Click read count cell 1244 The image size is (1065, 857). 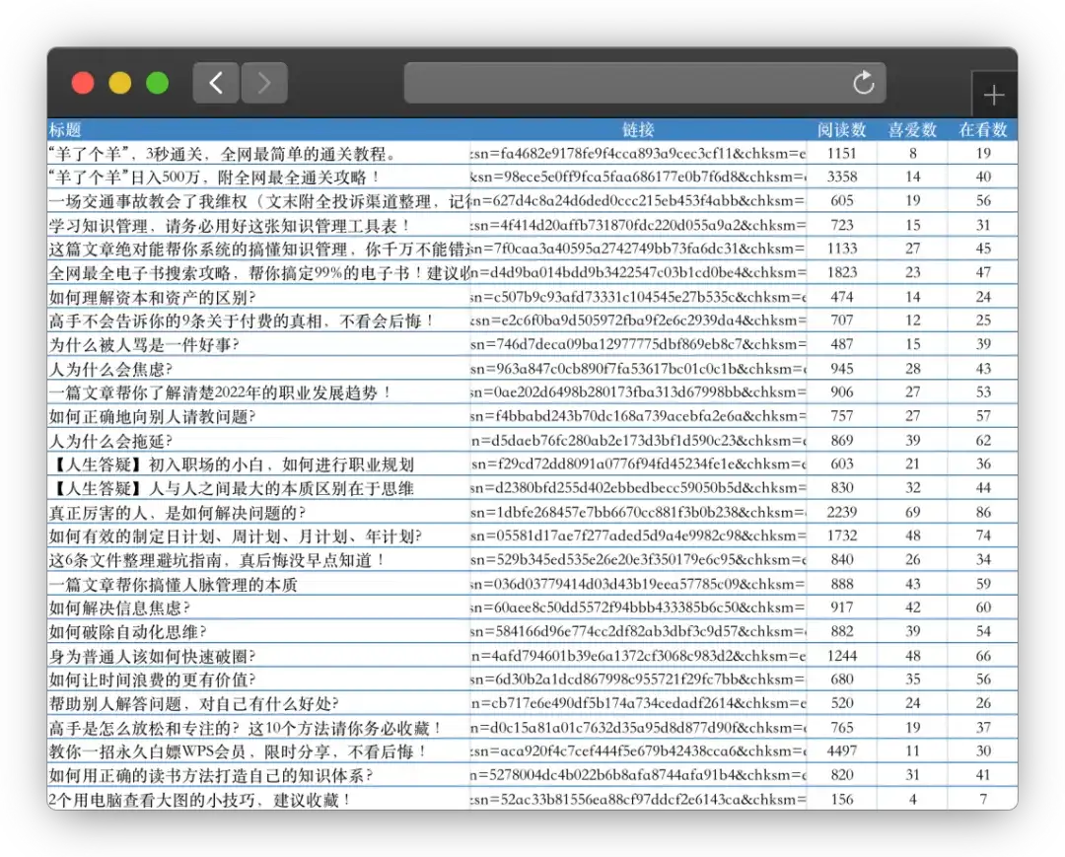841,656
